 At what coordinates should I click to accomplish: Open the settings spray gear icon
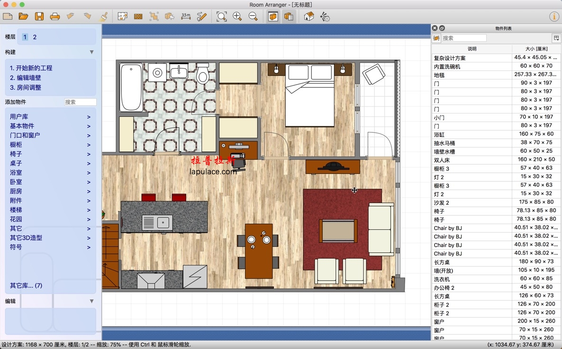tap(325, 17)
